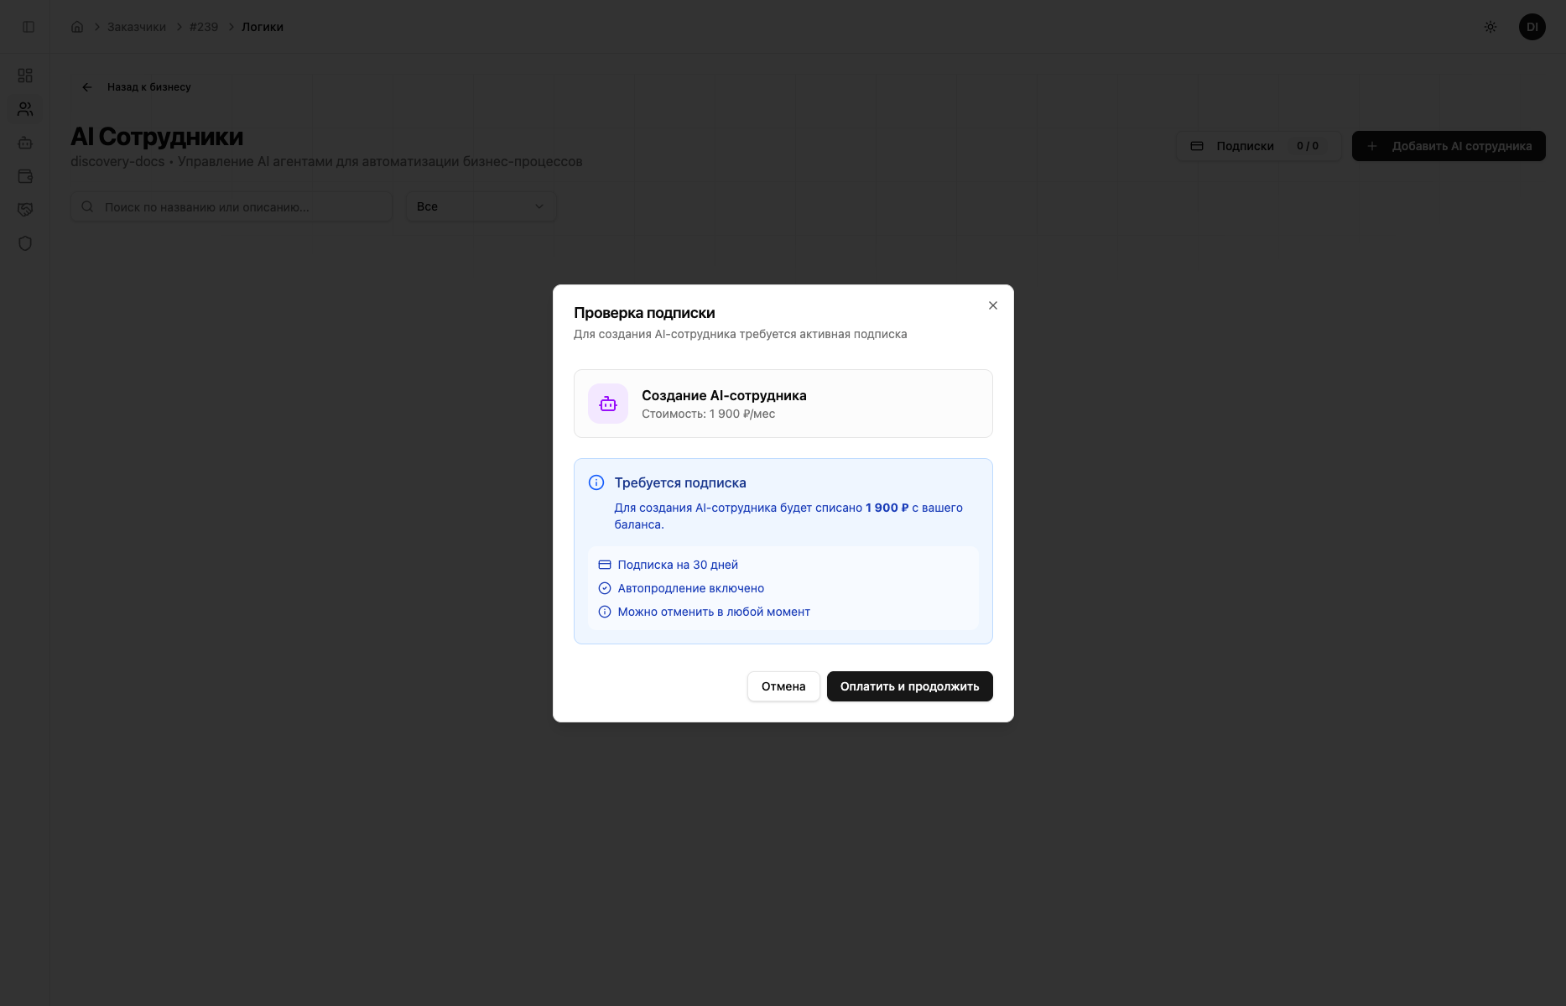Close the subscription check dialog
The image size is (1566, 1006).
click(x=992, y=305)
